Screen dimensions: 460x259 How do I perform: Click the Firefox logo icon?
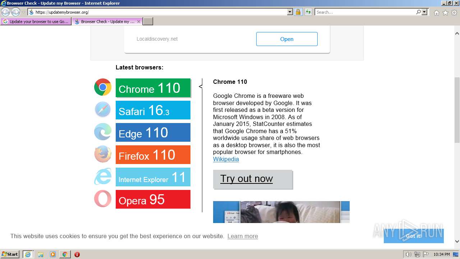click(x=103, y=154)
